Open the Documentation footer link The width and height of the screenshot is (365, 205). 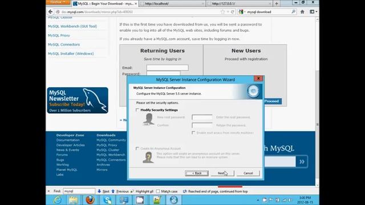point(68,140)
